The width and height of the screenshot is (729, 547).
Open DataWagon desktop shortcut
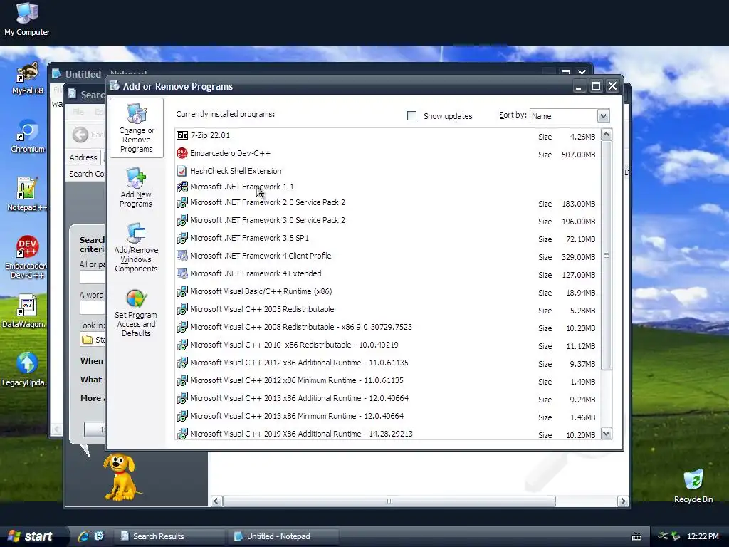[x=24, y=311]
